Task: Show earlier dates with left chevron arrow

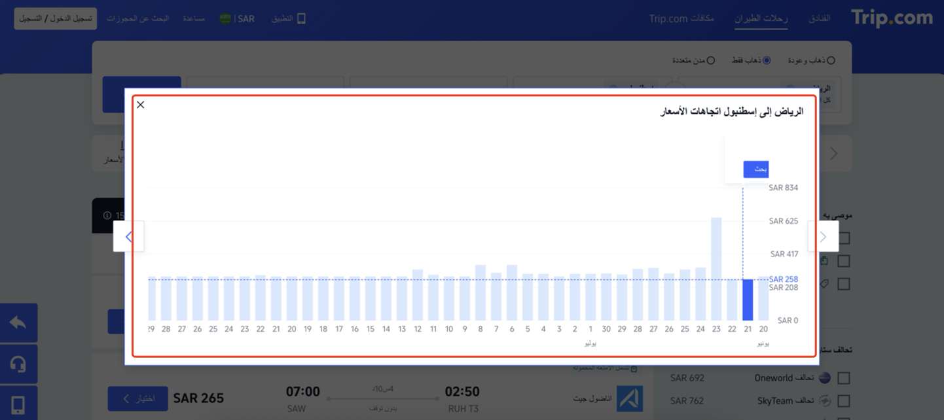Action: pos(129,236)
